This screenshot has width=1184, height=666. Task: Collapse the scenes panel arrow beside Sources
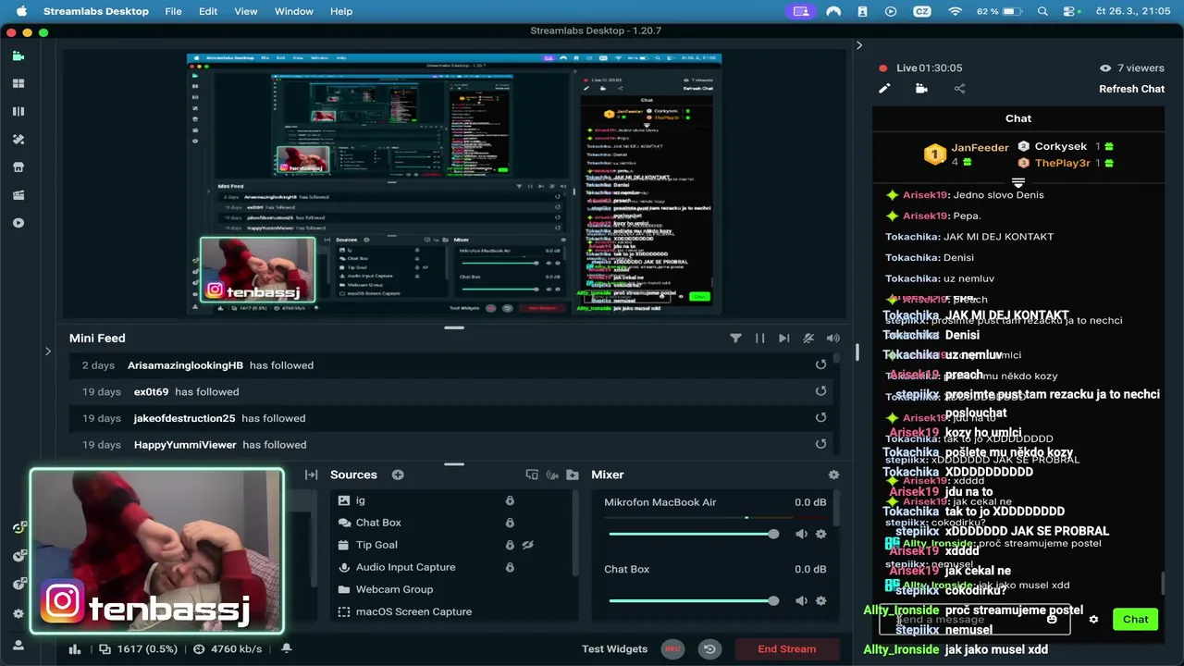pos(312,475)
